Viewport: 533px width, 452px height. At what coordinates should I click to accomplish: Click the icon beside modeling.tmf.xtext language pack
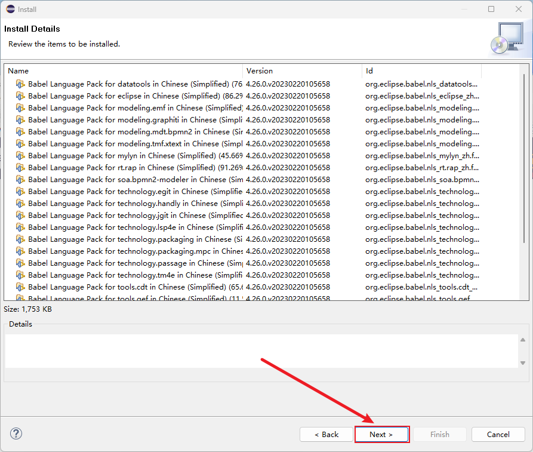(20, 143)
